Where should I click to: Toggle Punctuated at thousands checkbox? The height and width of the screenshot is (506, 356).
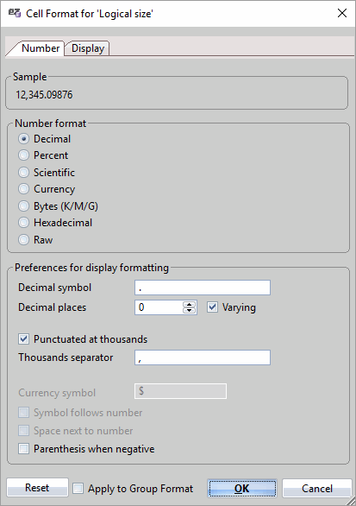click(x=23, y=338)
